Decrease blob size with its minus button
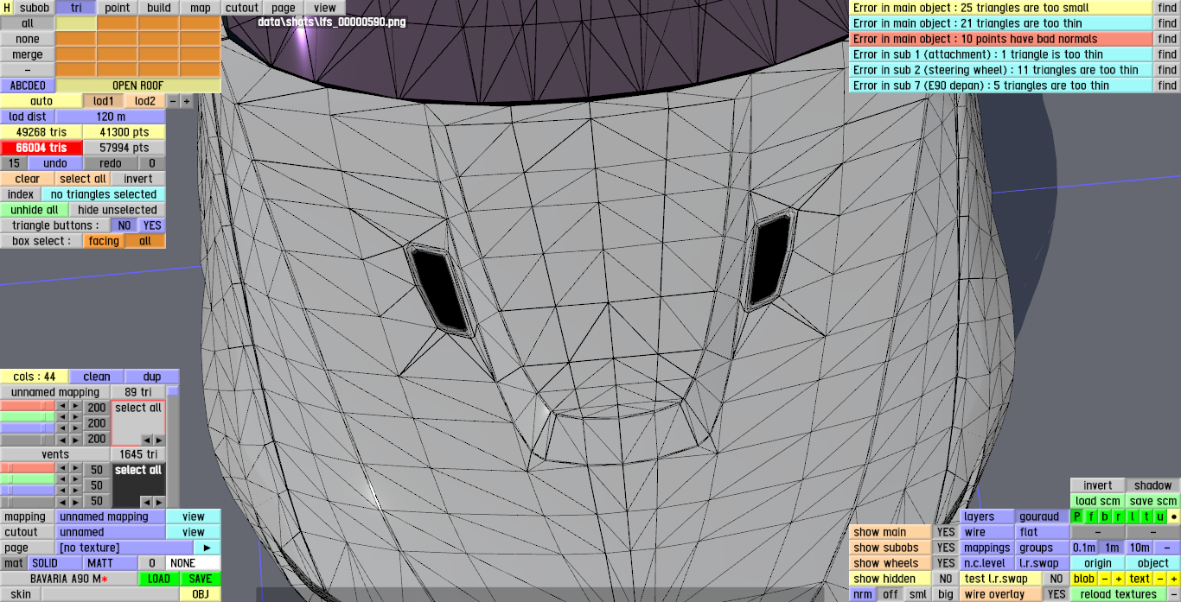The width and height of the screenshot is (1181, 602). pos(1105,579)
